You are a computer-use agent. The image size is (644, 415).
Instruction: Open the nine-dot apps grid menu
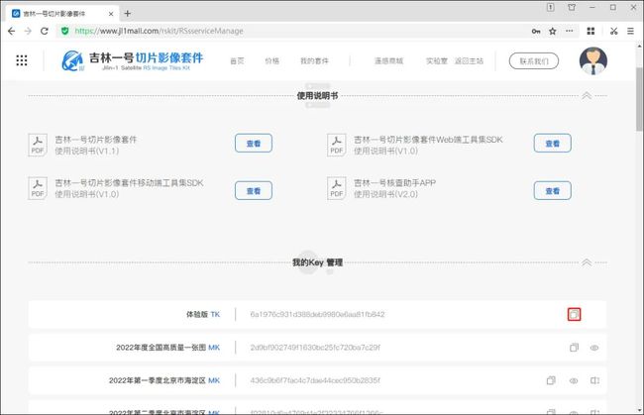(22, 60)
